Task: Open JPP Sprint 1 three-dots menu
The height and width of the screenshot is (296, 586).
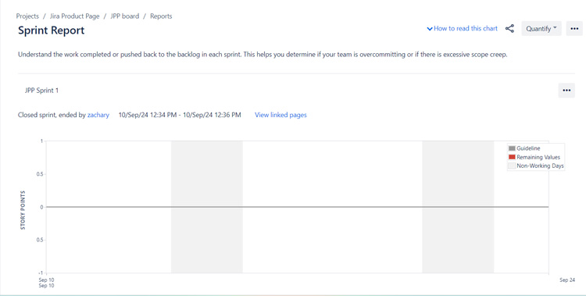Action: coord(566,91)
